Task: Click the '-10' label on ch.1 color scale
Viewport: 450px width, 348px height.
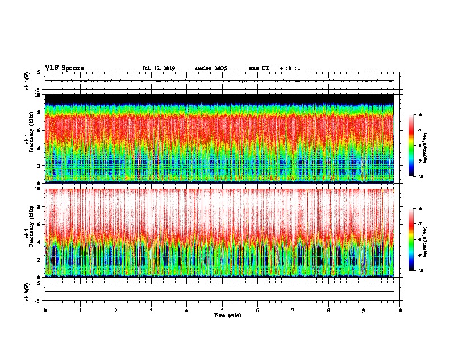Action: point(420,177)
